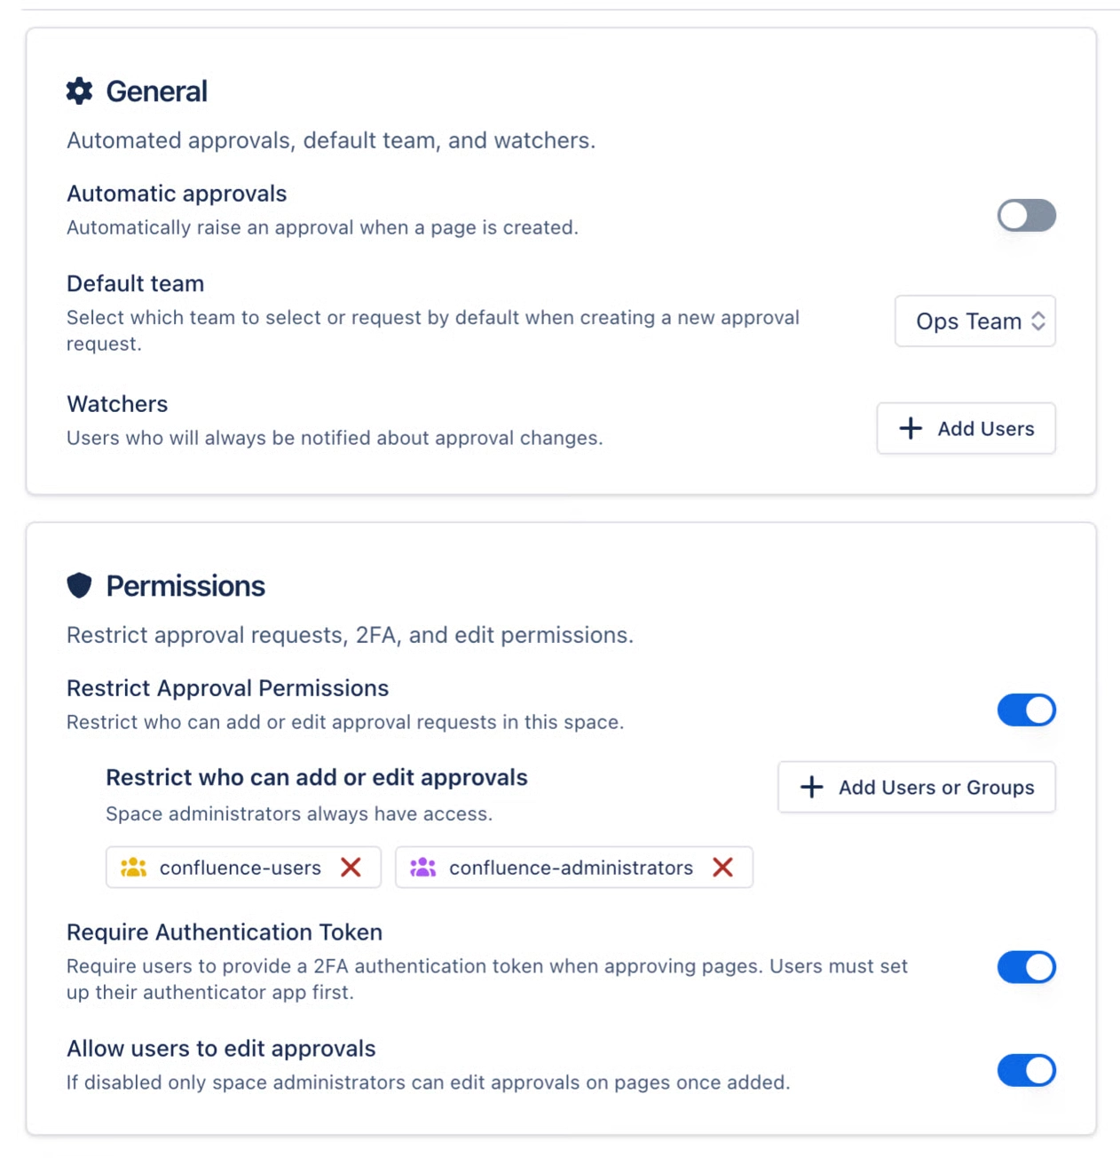Remove confluence-administrators with the red X
The height and width of the screenshot is (1158, 1120).
tap(722, 868)
